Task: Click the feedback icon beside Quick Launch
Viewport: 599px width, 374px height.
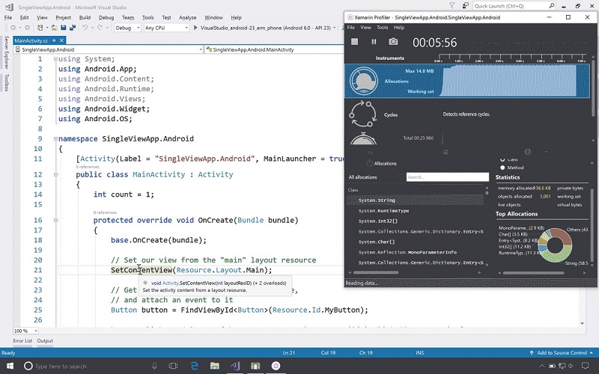Action: tap(465, 6)
